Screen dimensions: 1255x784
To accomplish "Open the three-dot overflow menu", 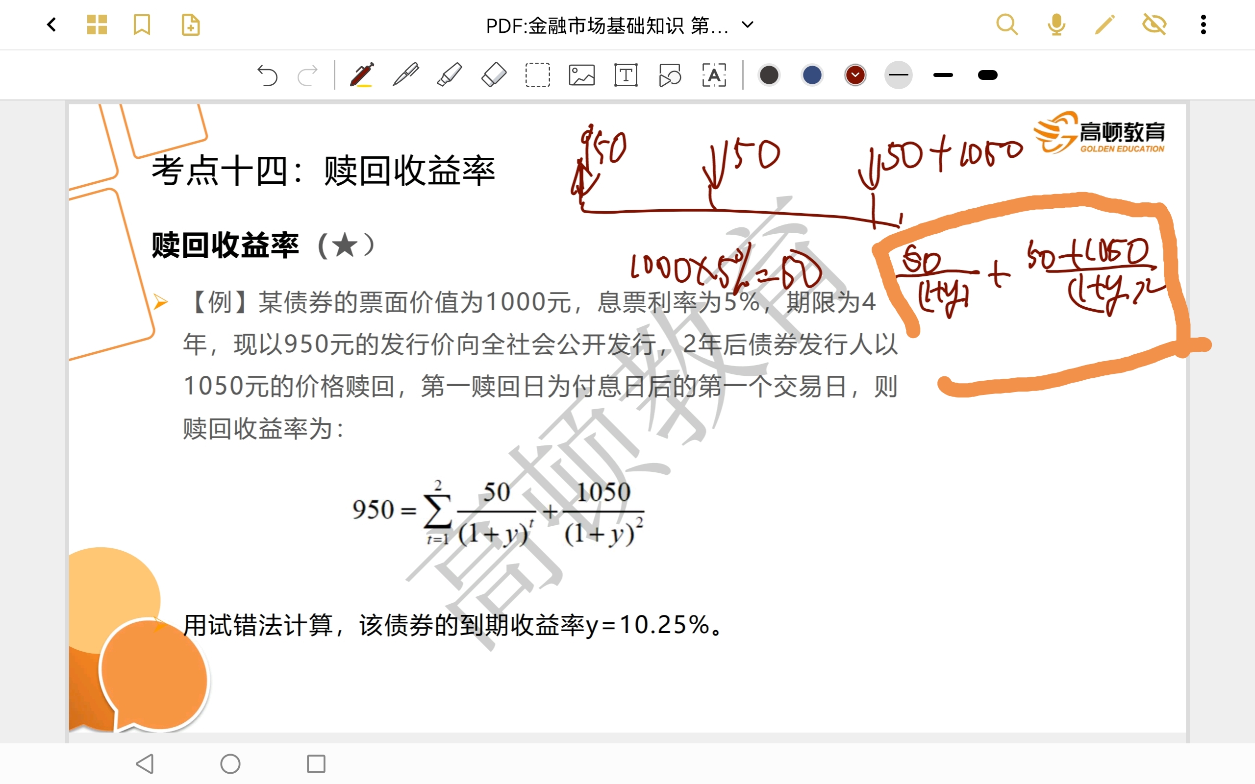I will coord(1203,24).
